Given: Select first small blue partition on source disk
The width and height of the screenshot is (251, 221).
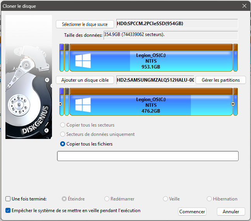Looking at the screenshot, I should pyautogui.click(x=62, y=58).
